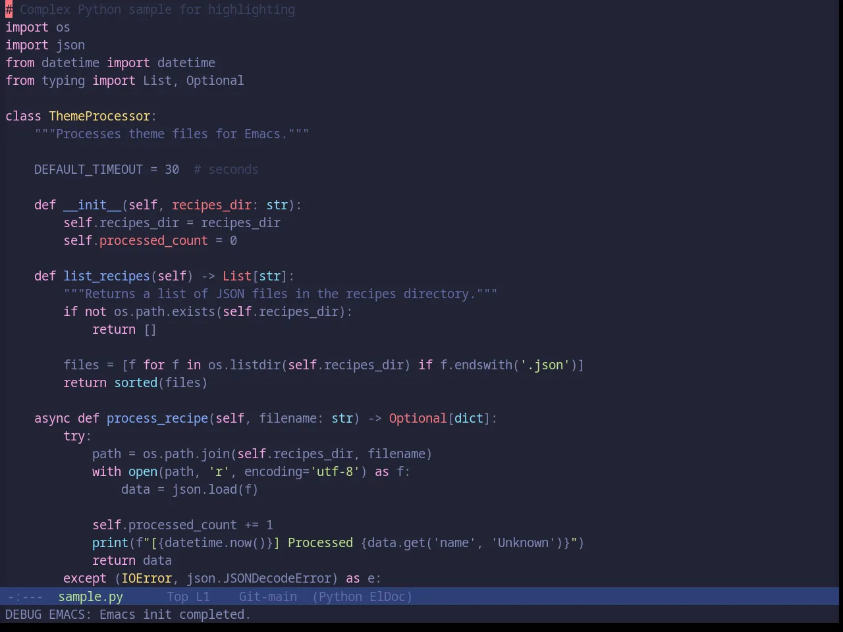The width and height of the screenshot is (843, 632).
Task: Click the -:--- buffer status flags
Action: coord(25,596)
